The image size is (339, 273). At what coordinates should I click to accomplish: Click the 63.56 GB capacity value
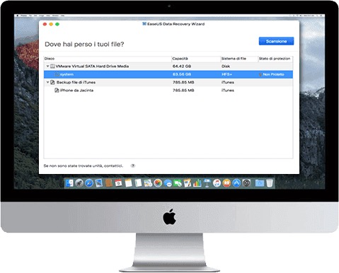click(x=182, y=74)
